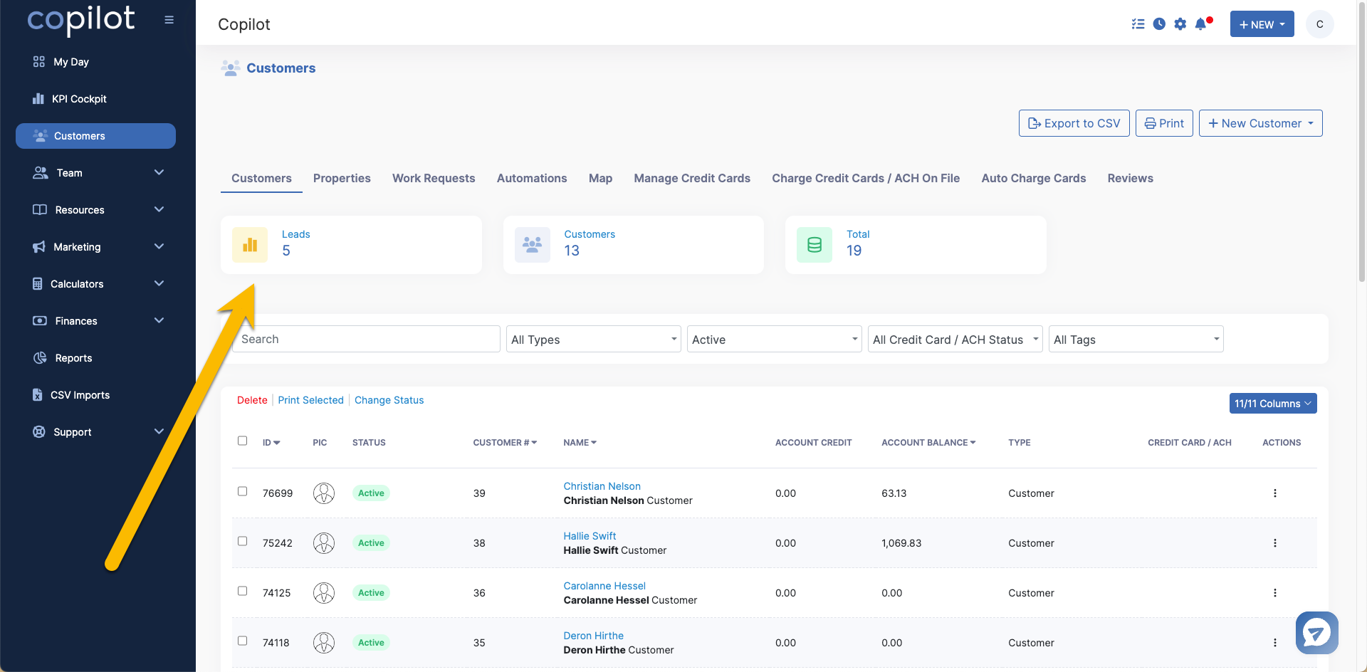This screenshot has height=672, width=1367.
Task: Click the customer Search input field
Action: point(367,340)
